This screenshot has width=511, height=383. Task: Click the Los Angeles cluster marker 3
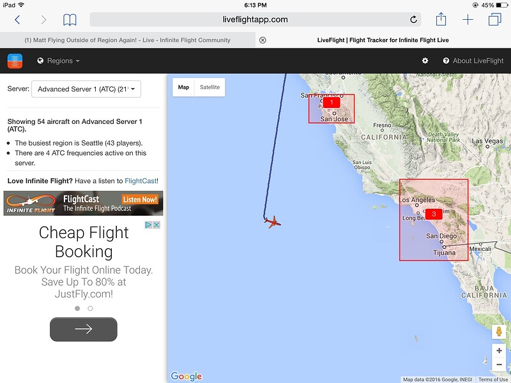tap(434, 214)
